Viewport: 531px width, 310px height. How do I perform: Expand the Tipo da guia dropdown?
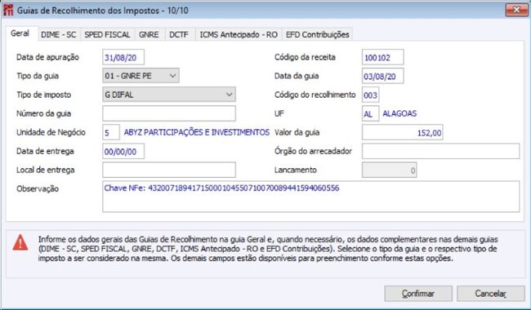pyautogui.click(x=141, y=76)
